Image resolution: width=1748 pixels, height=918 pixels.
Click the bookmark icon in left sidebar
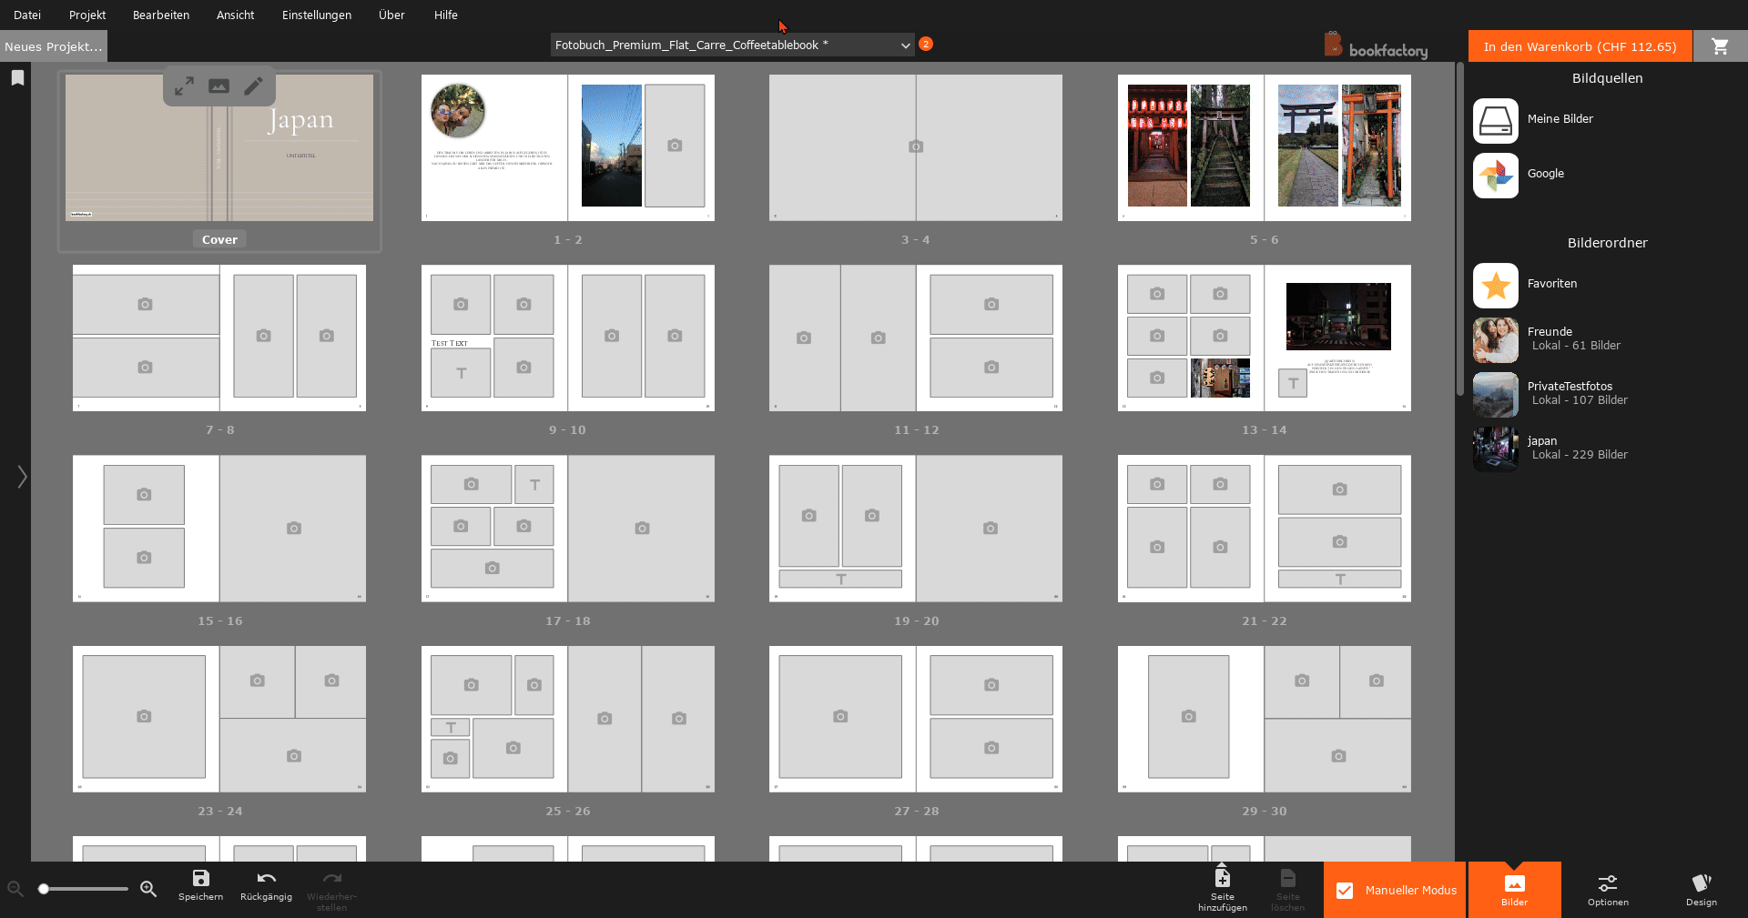point(17,78)
